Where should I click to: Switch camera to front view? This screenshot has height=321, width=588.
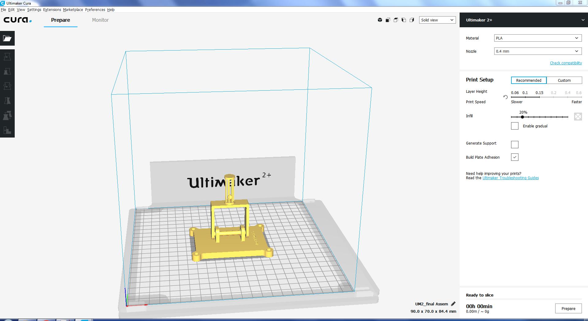388,20
